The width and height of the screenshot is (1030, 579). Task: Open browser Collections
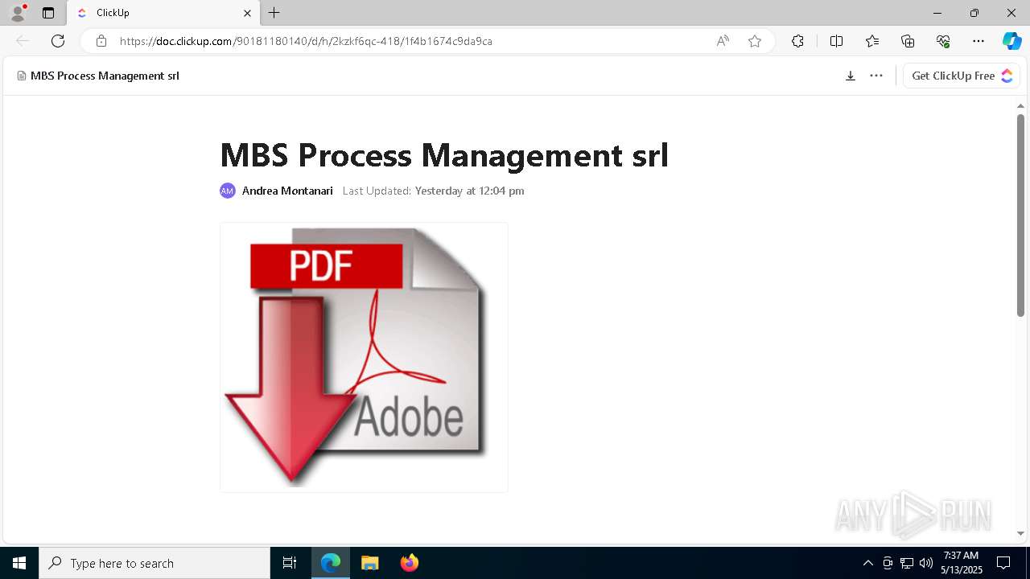(908, 41)
